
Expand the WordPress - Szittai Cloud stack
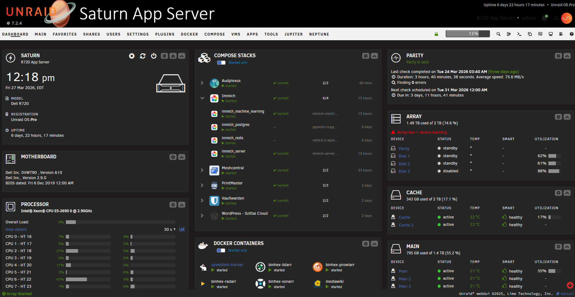[x=202, y=216]
